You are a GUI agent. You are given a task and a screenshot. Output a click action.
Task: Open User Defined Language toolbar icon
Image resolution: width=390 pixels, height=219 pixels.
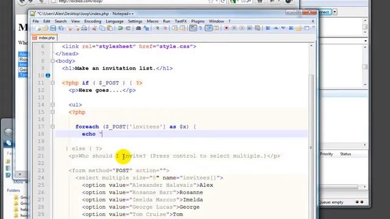click(x=216, y=29)
